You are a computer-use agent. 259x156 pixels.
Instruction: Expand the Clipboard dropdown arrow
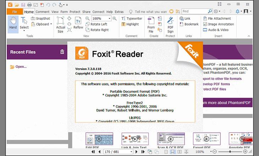51,24
